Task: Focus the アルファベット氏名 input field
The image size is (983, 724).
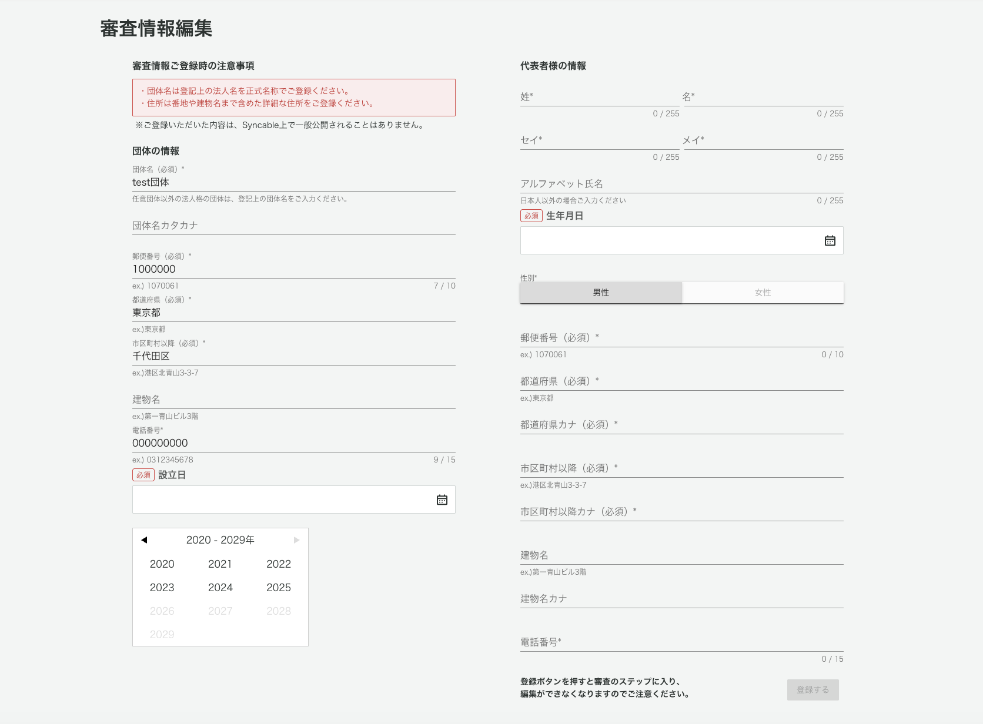Action: pyautogui.click(x=681, y=184)
